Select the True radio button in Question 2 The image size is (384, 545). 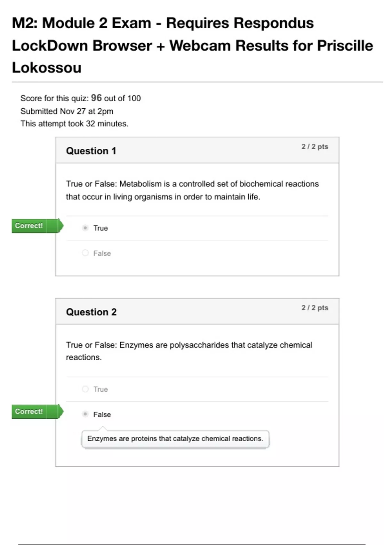85,389
